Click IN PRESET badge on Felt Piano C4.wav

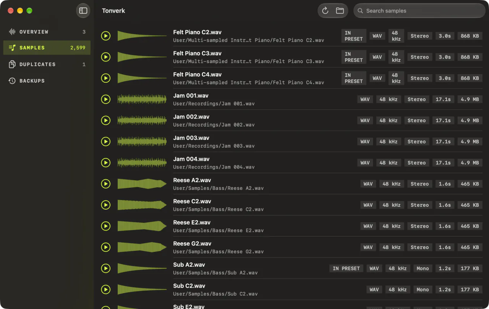coord(354,78)
